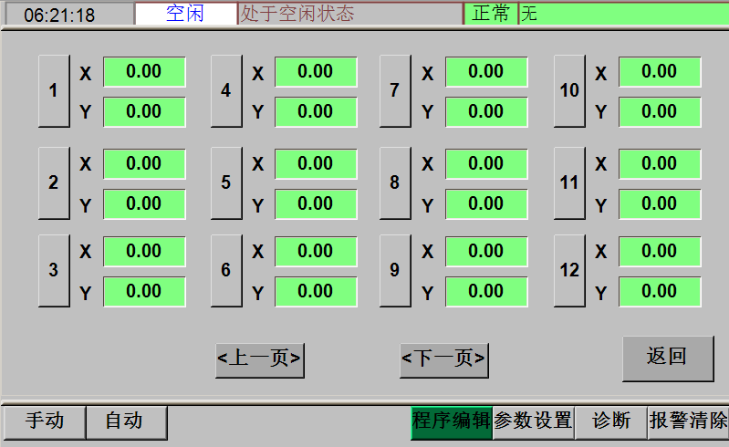The height and width of the screenshot is (447, 729).
Task: Go to next page with <下一页>
Action: click(x=444, y=359)
